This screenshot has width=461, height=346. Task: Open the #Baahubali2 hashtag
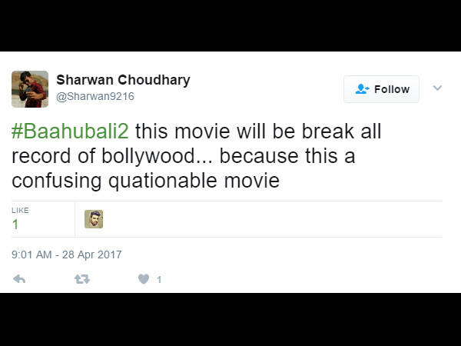coord(70,131)
